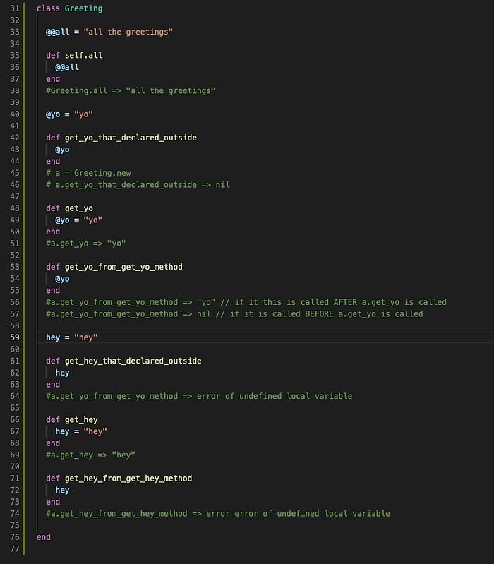The image size is (494, 564).
Task: Click the end keyword on line 55
Action: [53, 291]
